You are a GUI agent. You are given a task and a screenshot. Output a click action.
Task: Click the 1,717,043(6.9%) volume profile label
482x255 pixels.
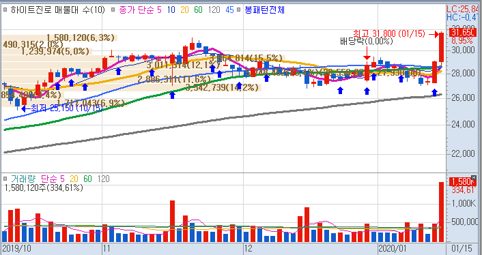(x=91, y=103)
